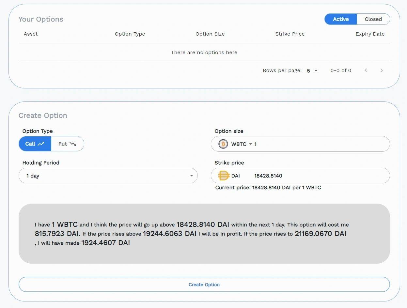The image size is (407, 308).
Task: Click the 'Your Options' heading
Action: (41, 19)
